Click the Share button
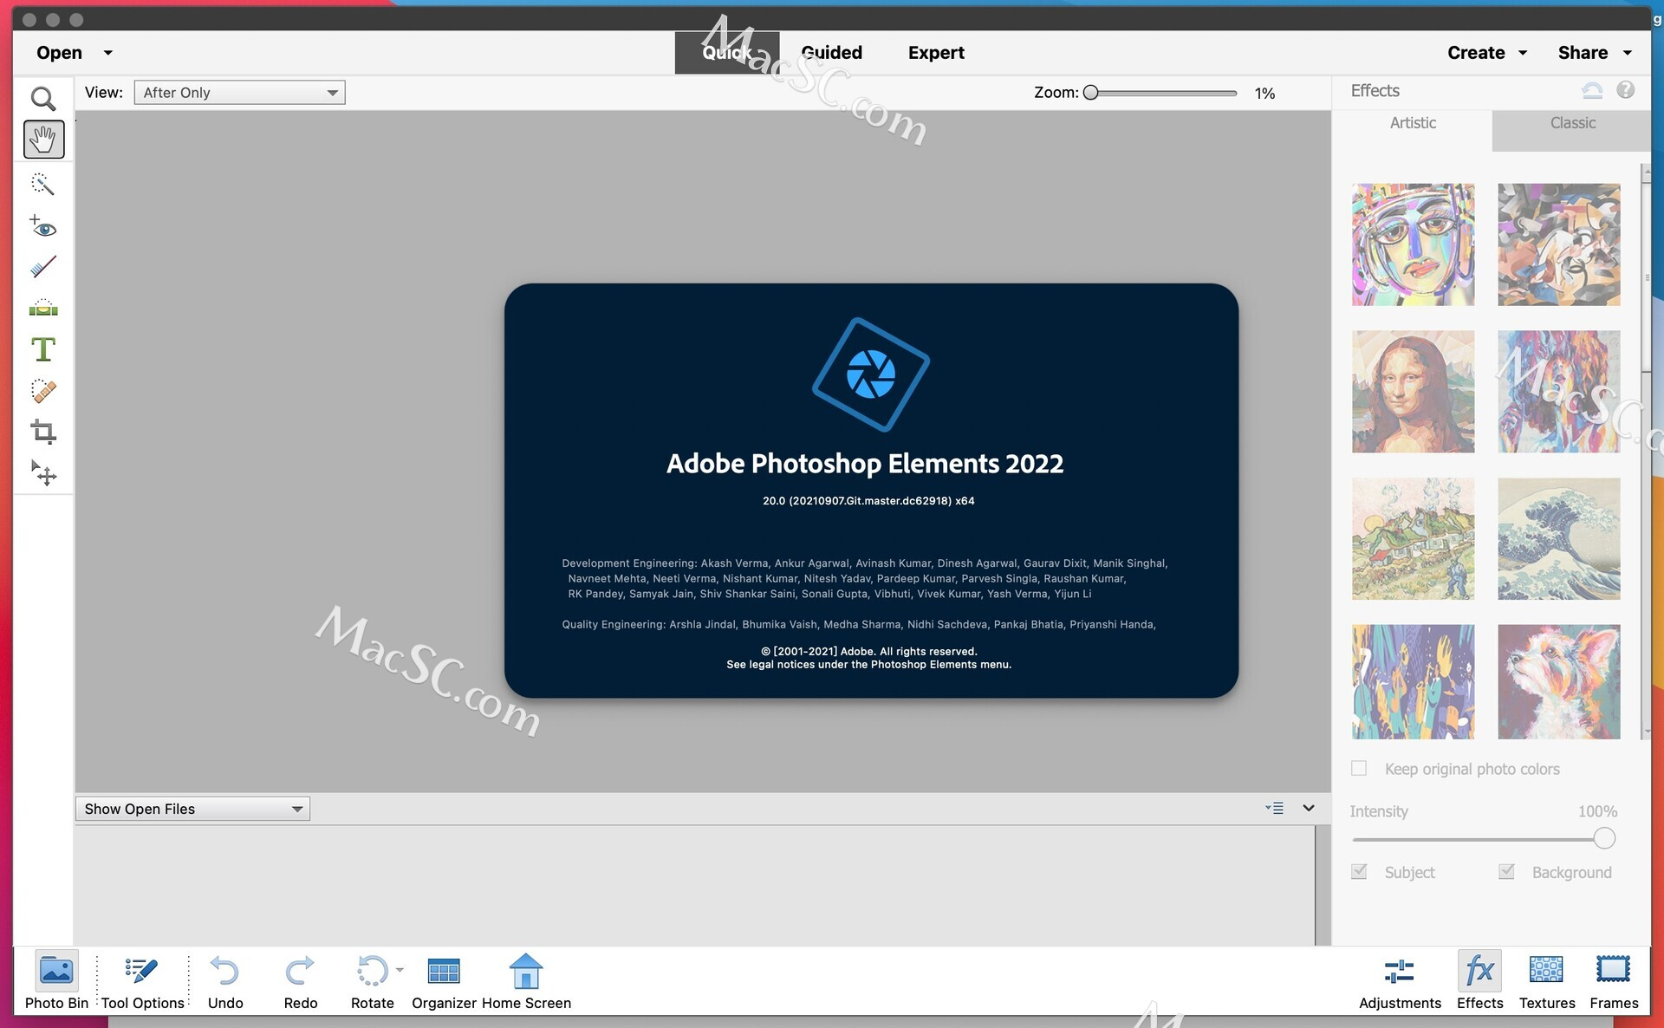1664x1028 pixels. [x=1583, y=53]
